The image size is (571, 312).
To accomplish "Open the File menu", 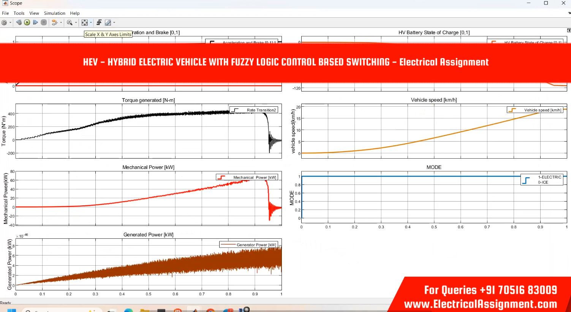I will [5, 13].
